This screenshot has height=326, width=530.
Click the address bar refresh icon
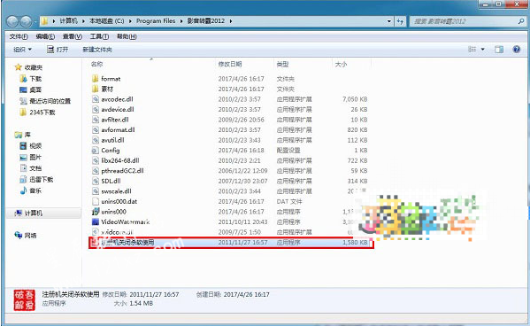click(400, 21)
